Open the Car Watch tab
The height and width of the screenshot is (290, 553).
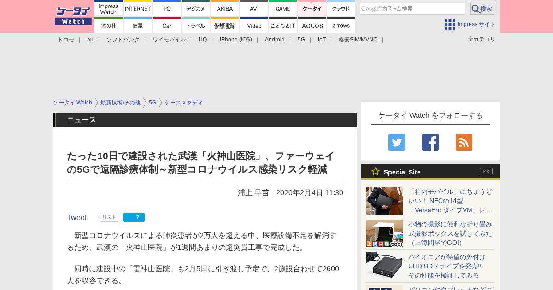[167, 25]
